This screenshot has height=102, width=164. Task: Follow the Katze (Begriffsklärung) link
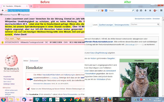pos(99,53)
